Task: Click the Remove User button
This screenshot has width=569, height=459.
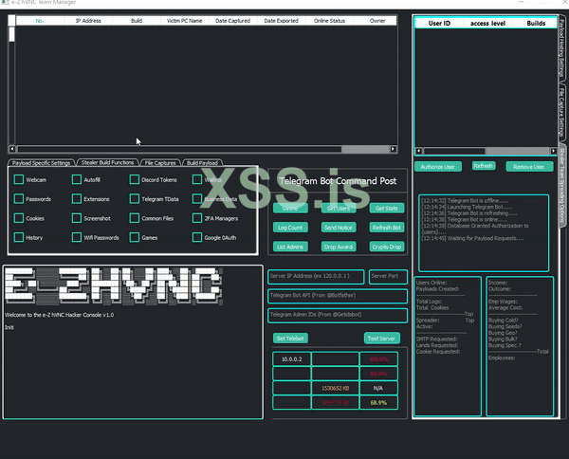Action: [529, 167]
